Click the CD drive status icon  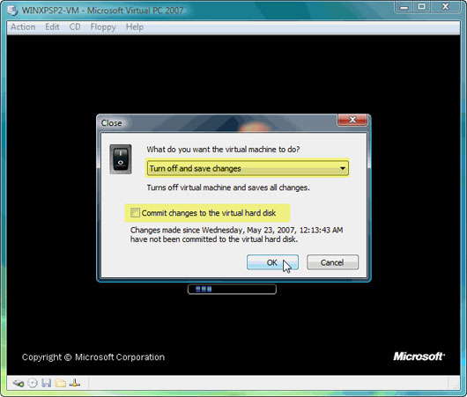coord(33,383)
